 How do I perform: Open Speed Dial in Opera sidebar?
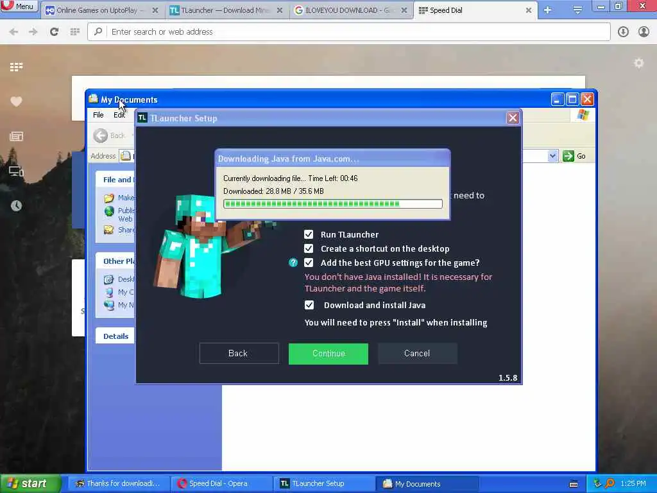[x=16, y=67]
